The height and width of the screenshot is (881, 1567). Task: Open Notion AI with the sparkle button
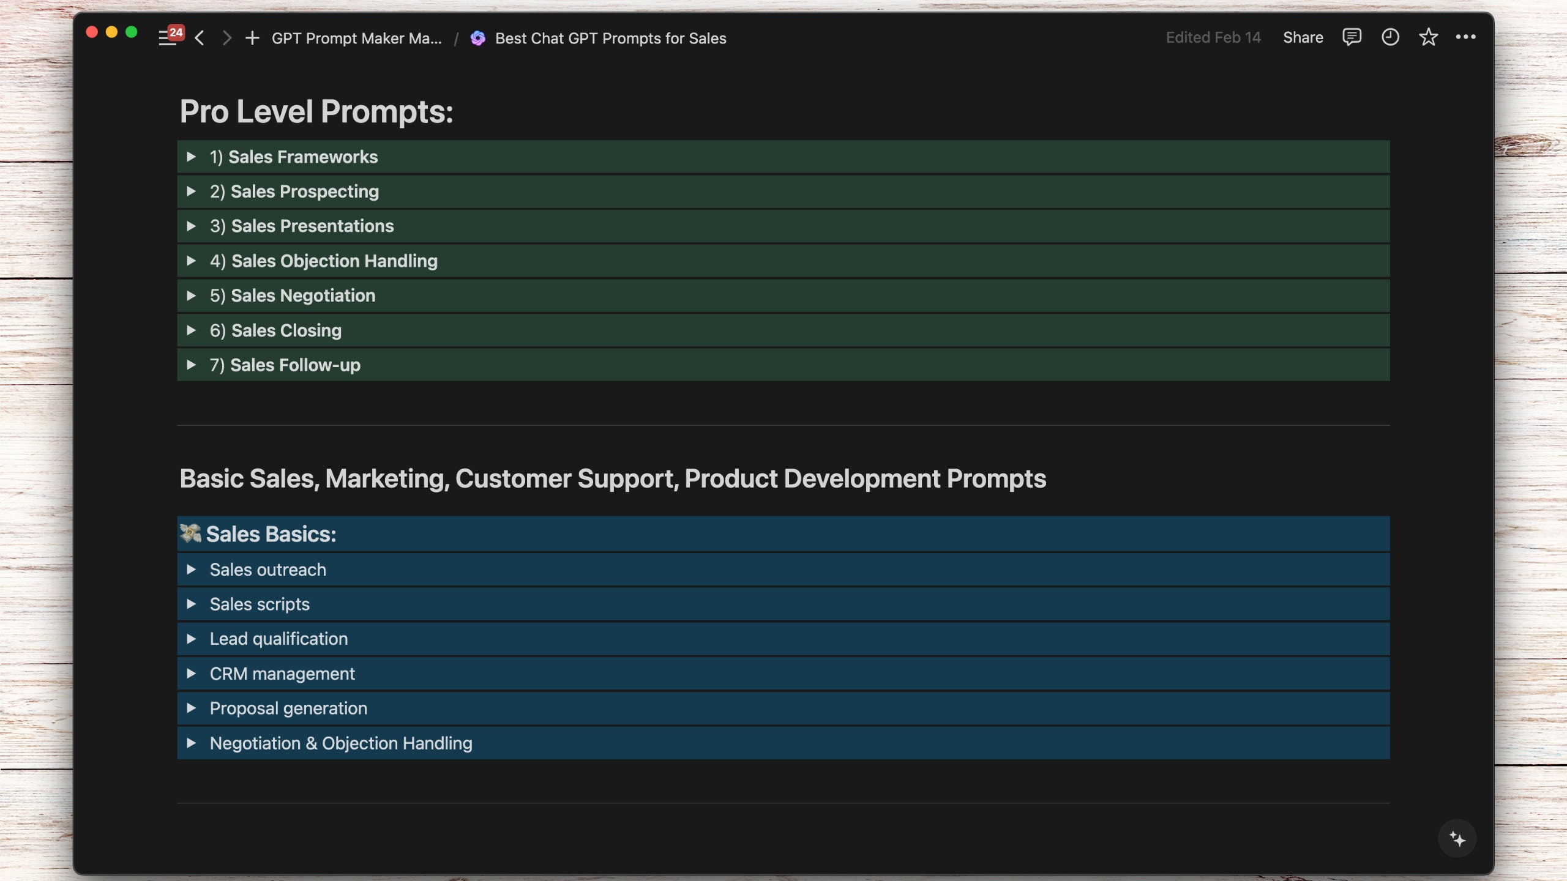click(x=1458, y=839)
